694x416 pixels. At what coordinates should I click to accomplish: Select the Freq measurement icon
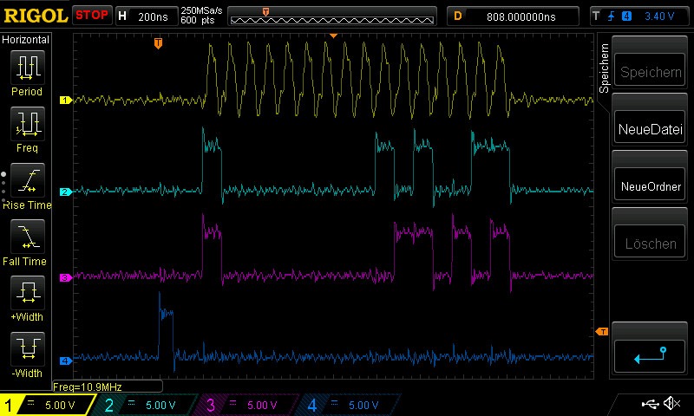[28, 124]
